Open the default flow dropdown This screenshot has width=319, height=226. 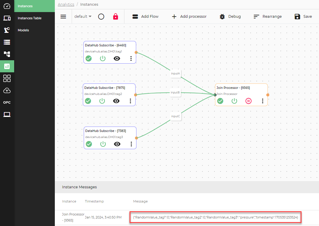pyautogui.click(x=83, y=17)
